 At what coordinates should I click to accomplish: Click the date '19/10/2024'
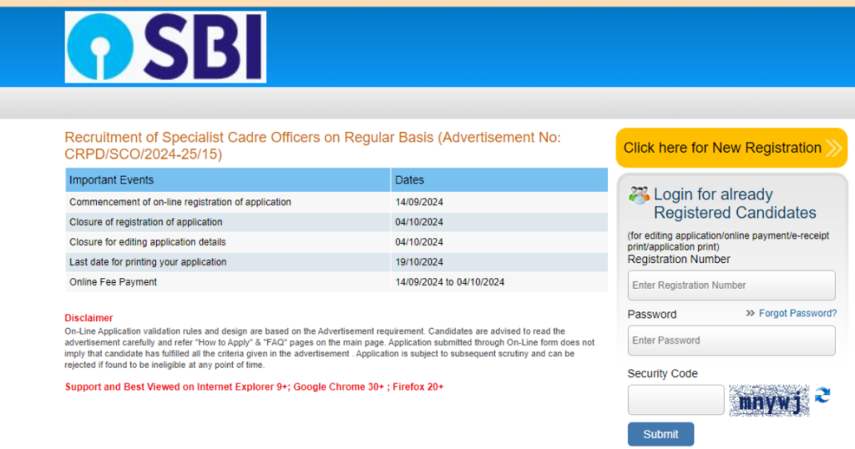pyautogui.click(x=419, y=262)
